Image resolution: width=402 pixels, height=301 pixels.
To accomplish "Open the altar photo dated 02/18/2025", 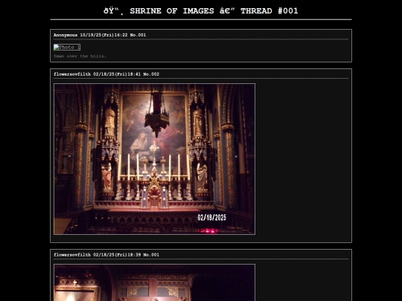I will tap(154, 159).
